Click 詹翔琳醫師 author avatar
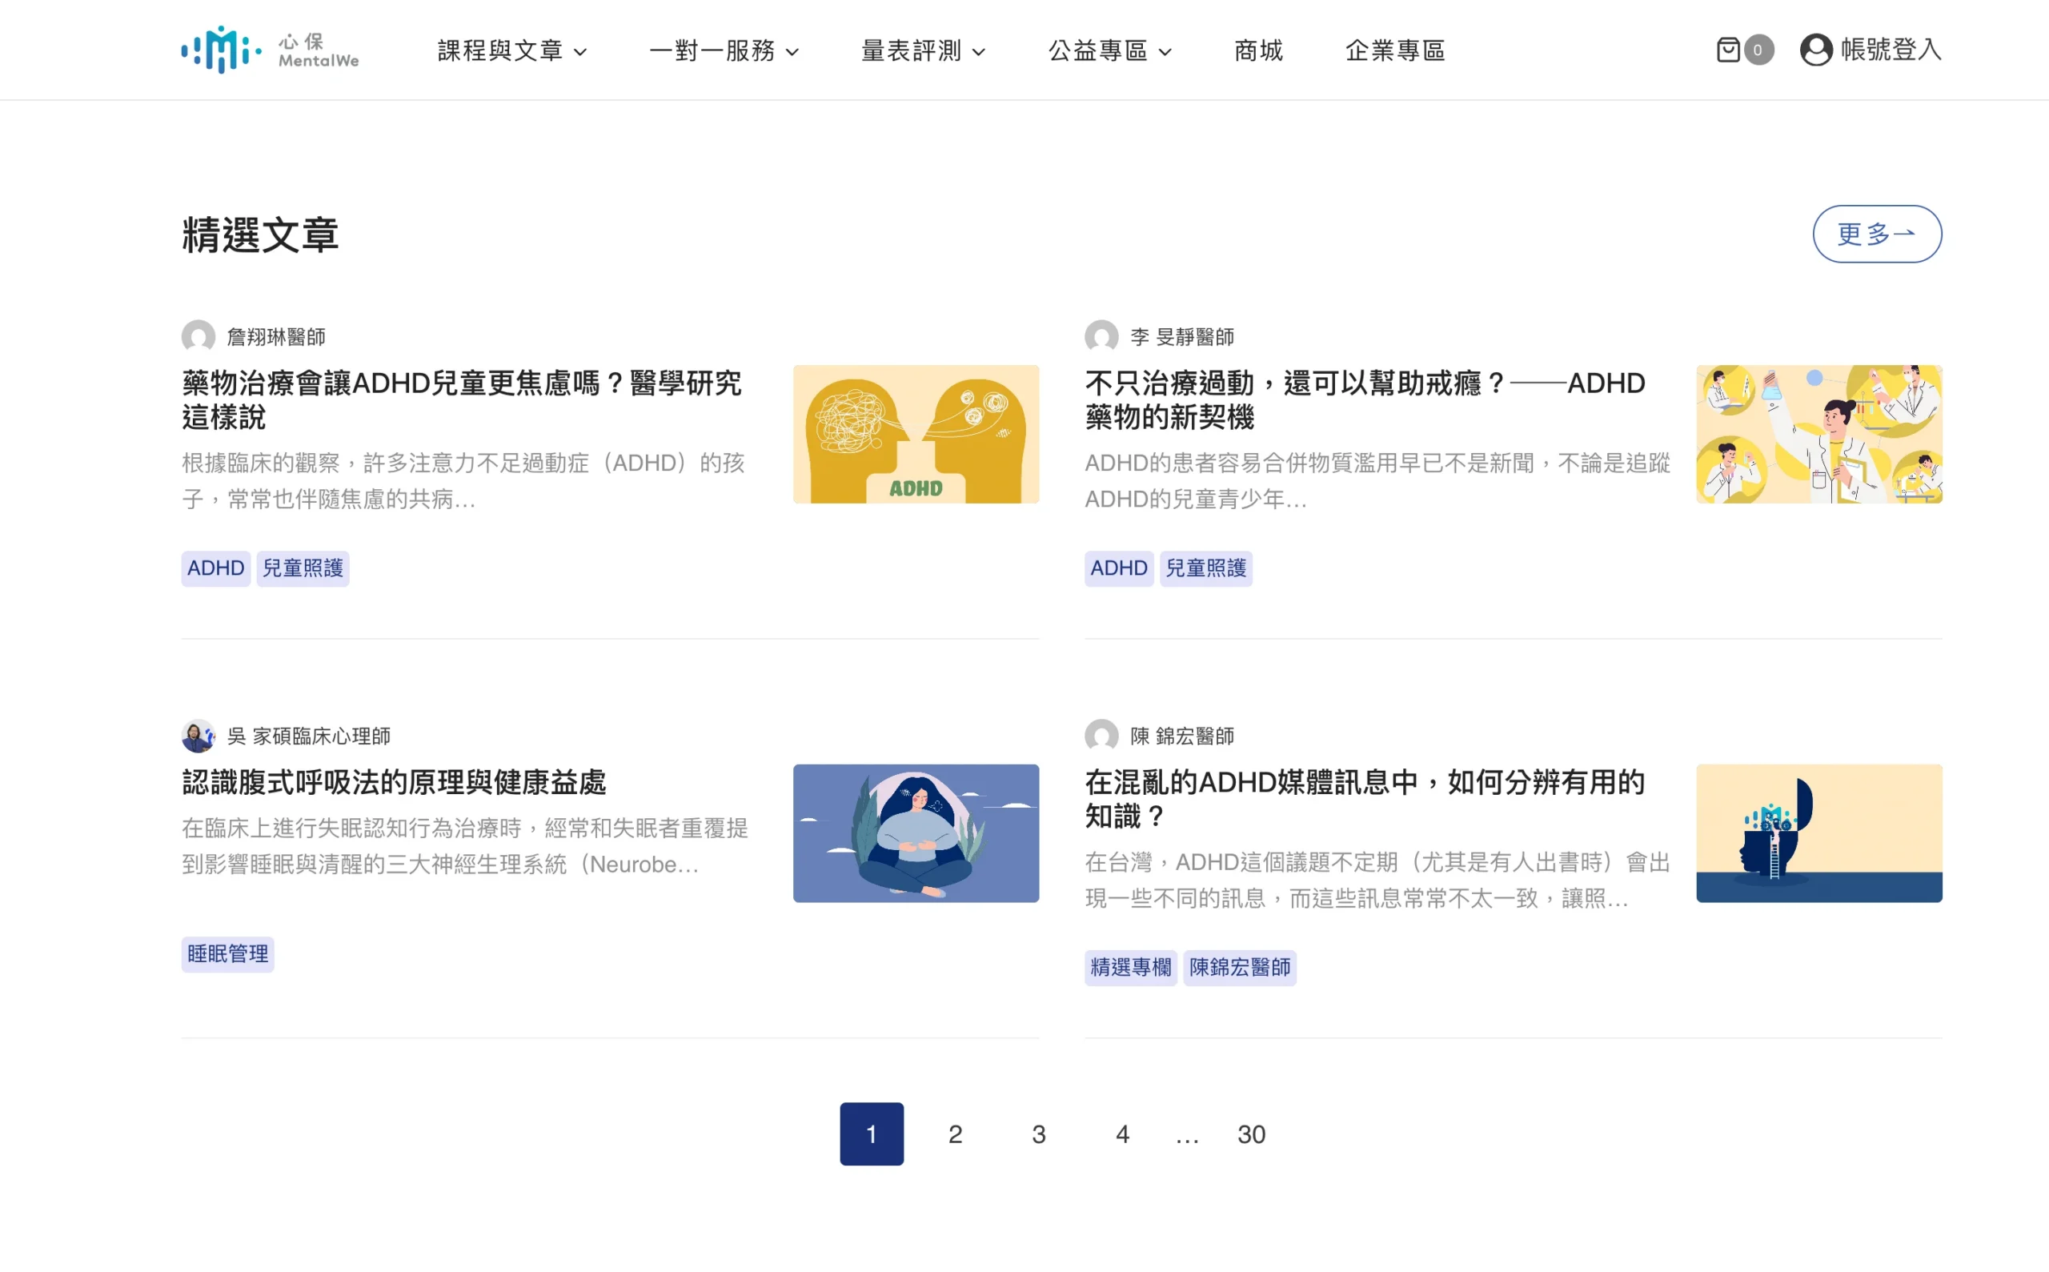 198,336
